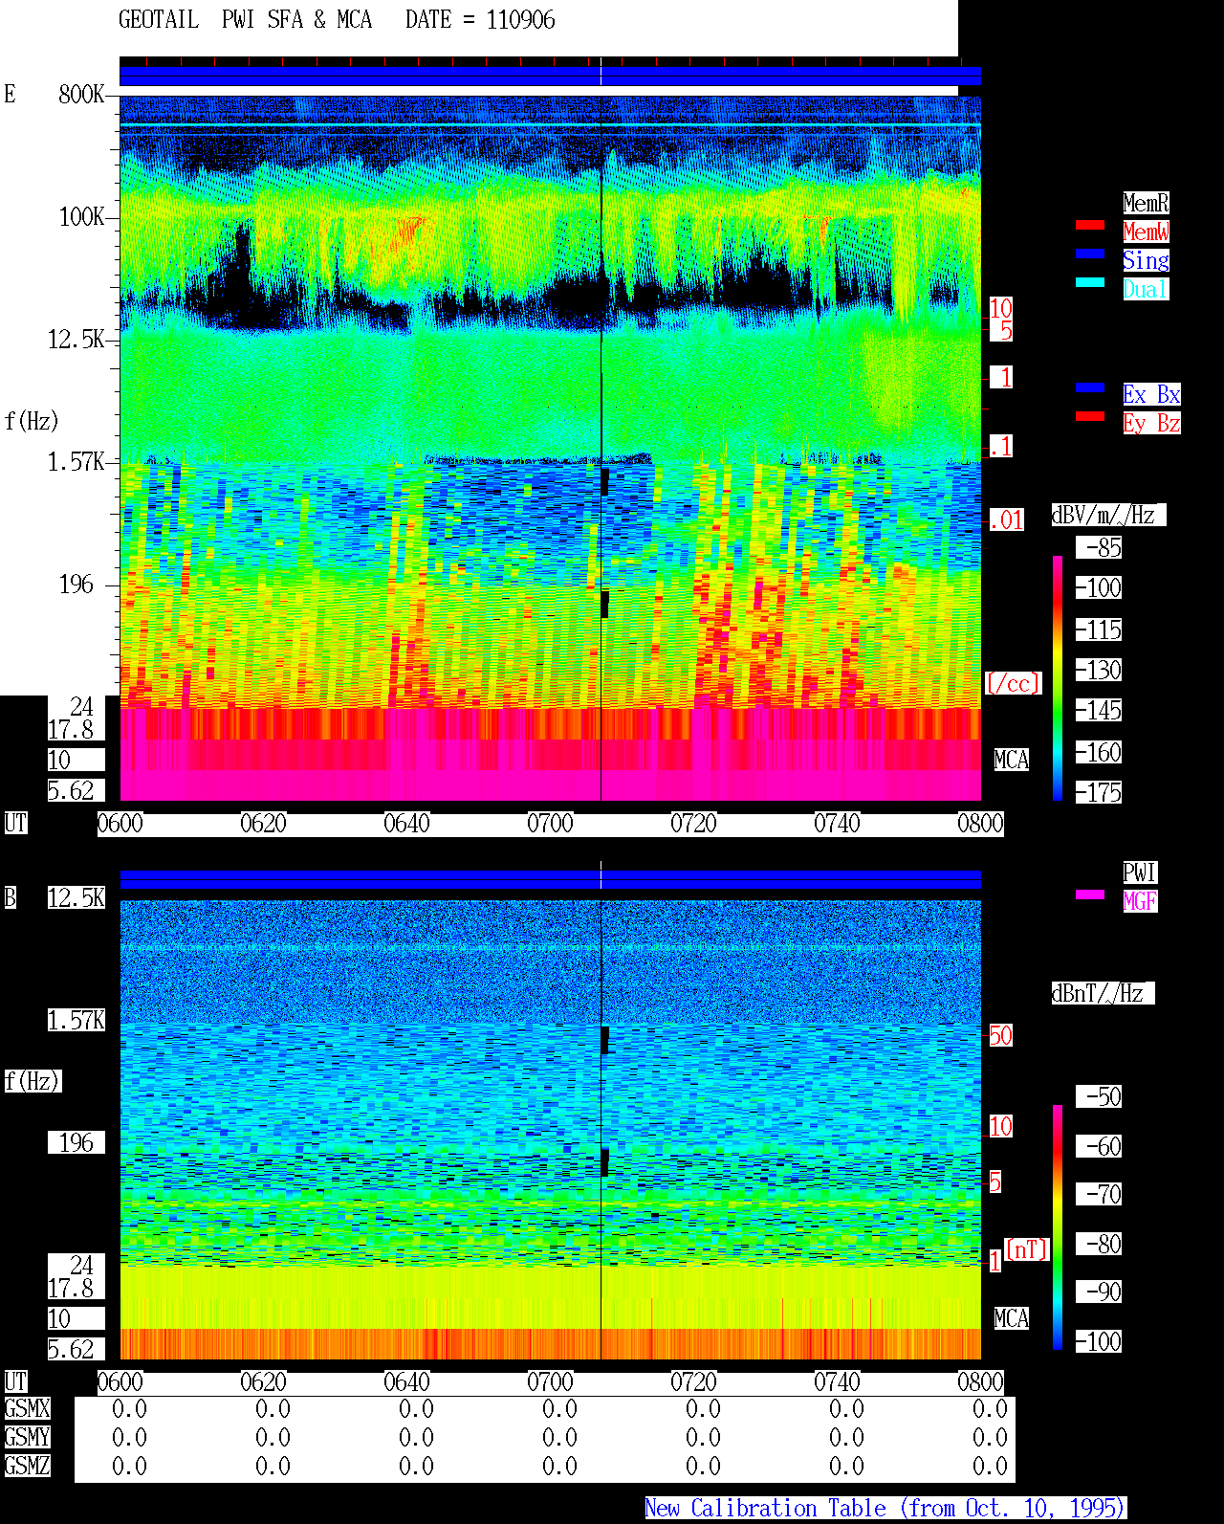Click the cyan Dual legend swatch
This screenshot has height=1524, width=1224.
(x=1090, y=282)
